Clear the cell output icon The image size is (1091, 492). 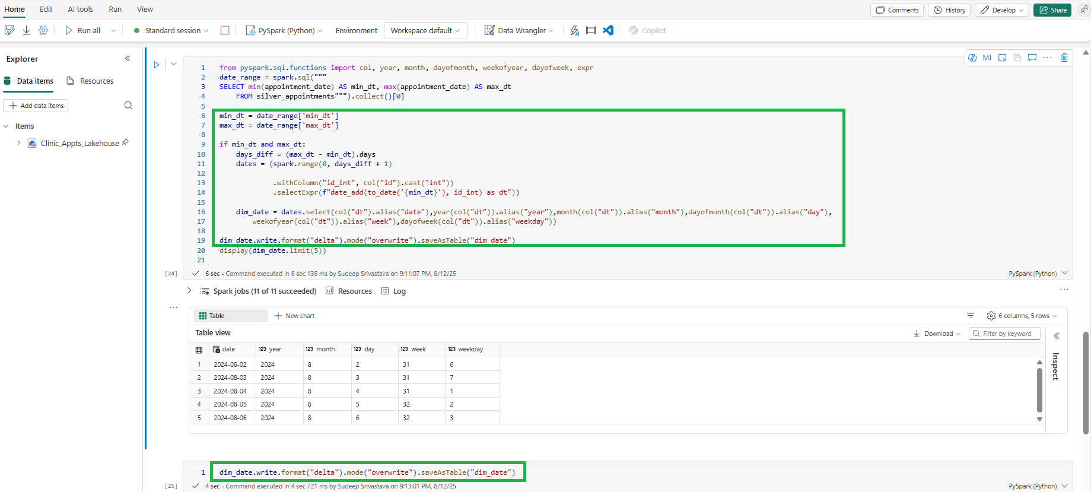point(1002,58)
